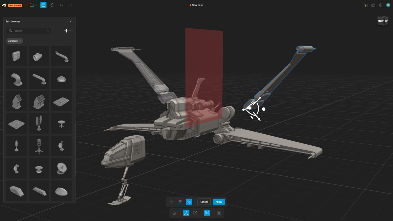Viewport: 393px width, 221px height.
Task: Expand the folder dropdown arrow
Action: (x=36, y=5)
